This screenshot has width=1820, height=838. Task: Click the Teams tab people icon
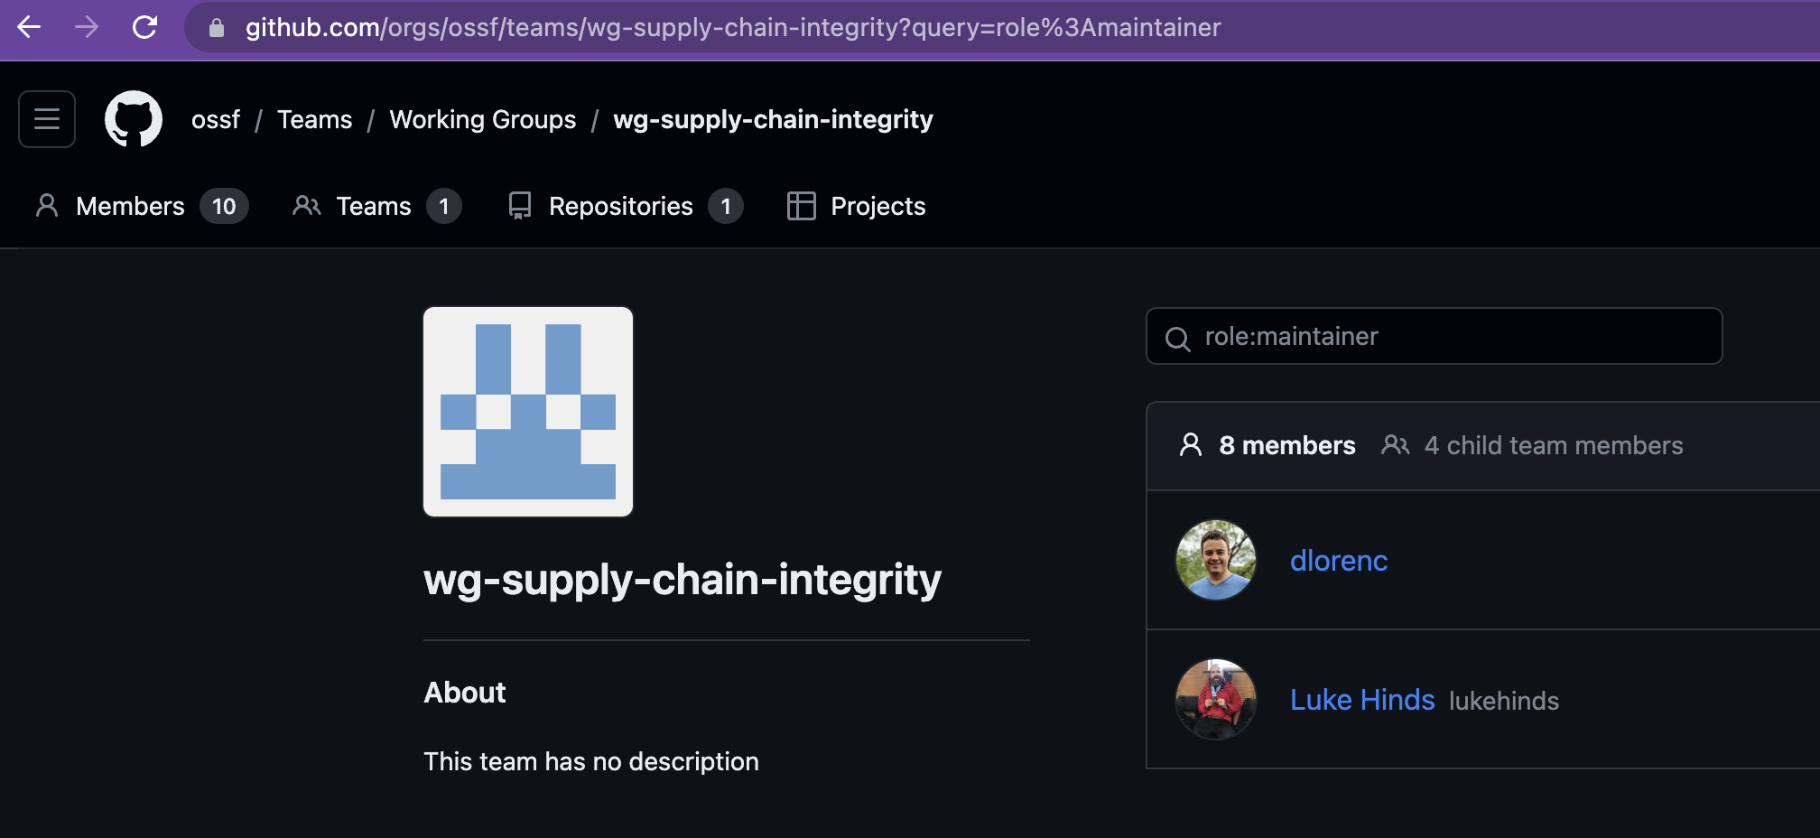pos(306,206)
